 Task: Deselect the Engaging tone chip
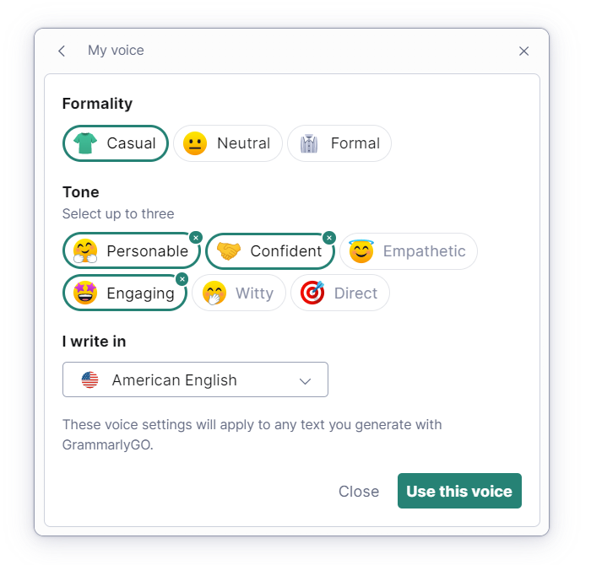pos(125,293)
